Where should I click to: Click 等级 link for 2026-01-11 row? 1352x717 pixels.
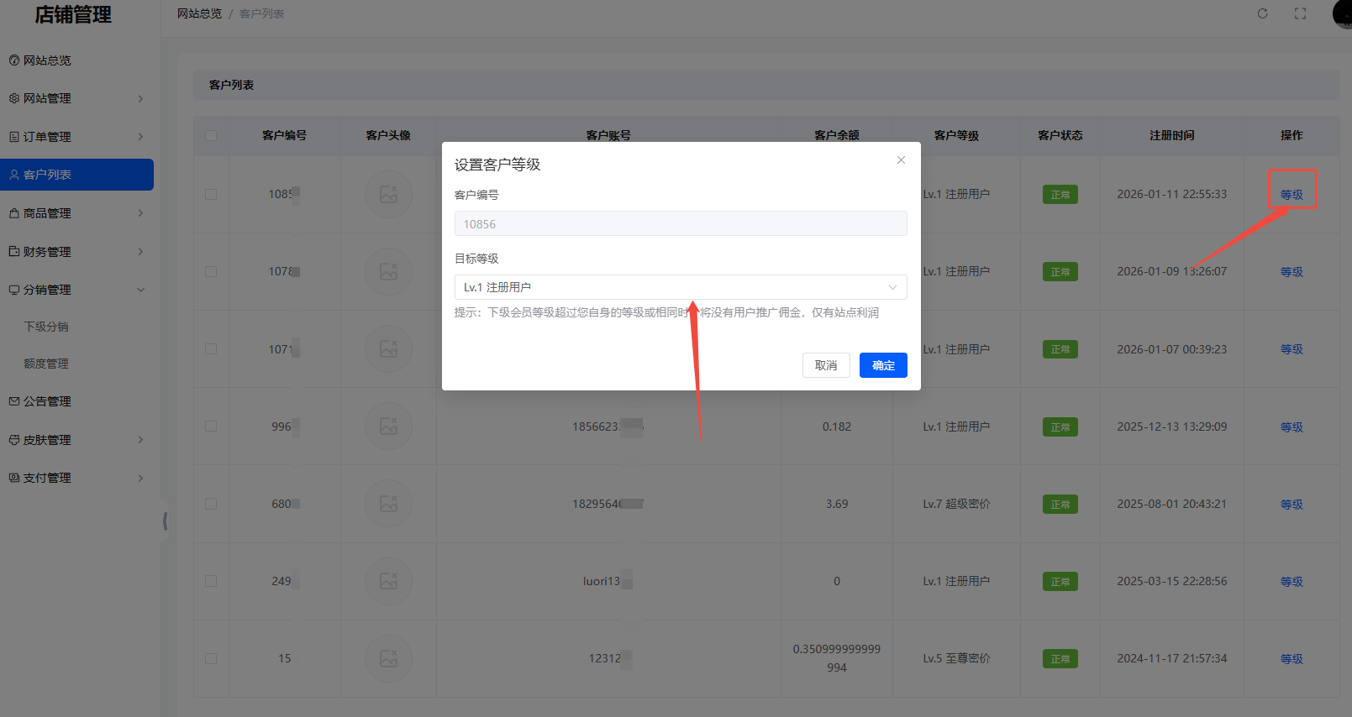1292,195
